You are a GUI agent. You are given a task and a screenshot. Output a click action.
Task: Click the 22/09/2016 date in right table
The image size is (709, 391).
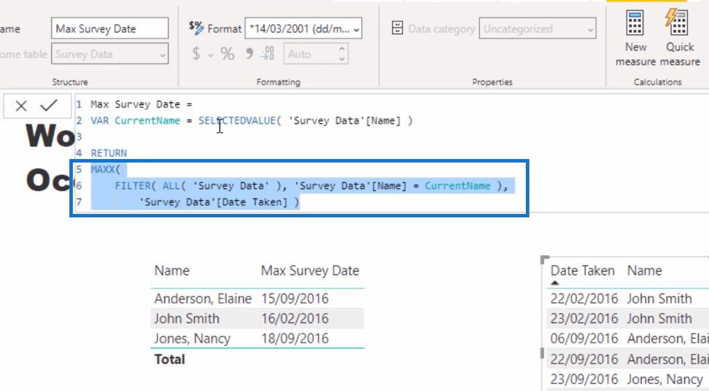coord(584,359)
